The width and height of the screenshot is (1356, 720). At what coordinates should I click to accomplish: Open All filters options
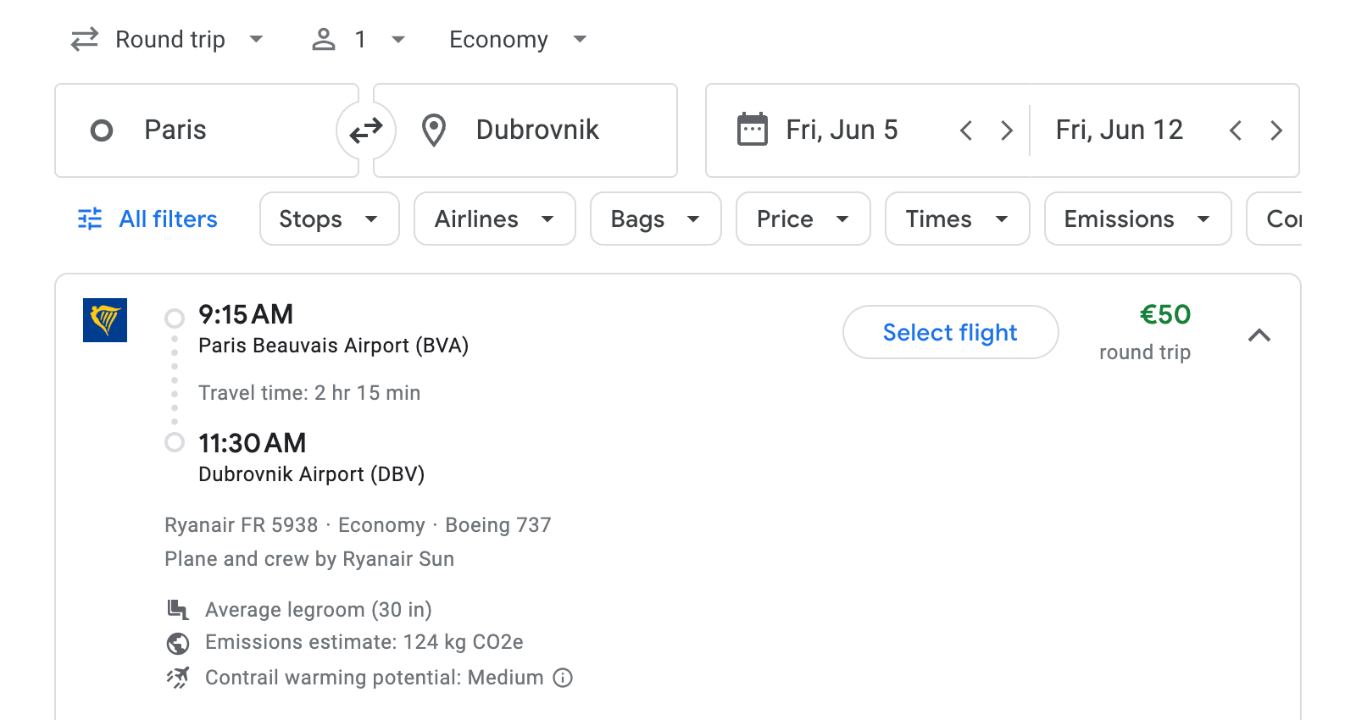146,219
